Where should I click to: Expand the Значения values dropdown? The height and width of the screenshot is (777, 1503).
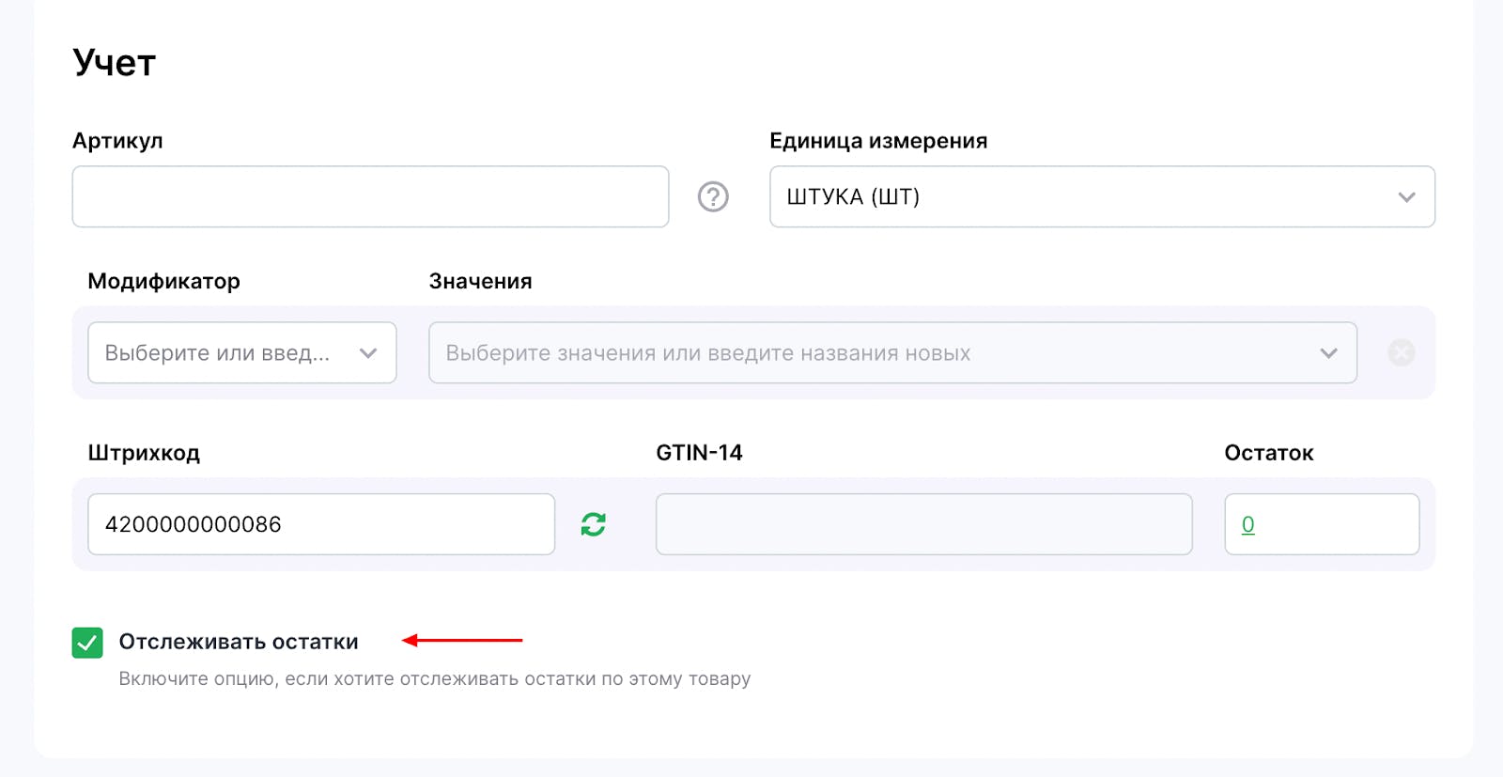coord(874,353)
